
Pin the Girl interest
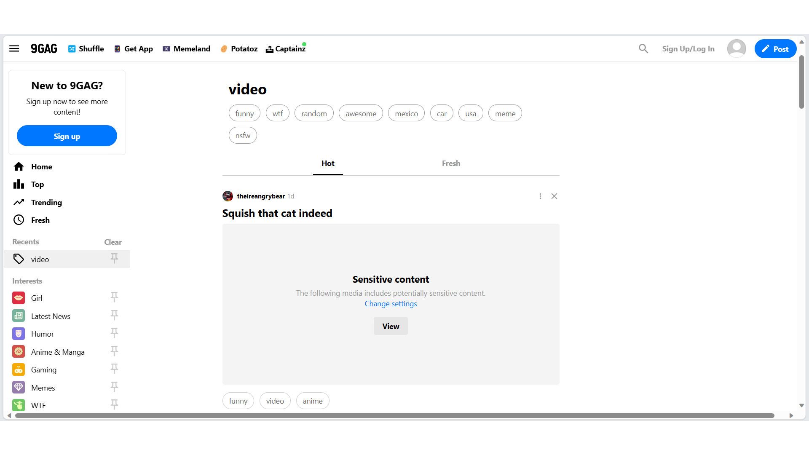tap(114, 297)
